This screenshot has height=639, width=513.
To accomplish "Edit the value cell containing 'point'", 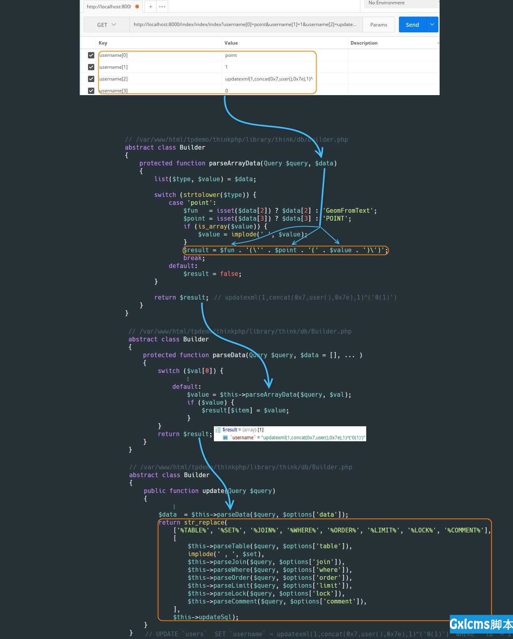I will (285, 55).
